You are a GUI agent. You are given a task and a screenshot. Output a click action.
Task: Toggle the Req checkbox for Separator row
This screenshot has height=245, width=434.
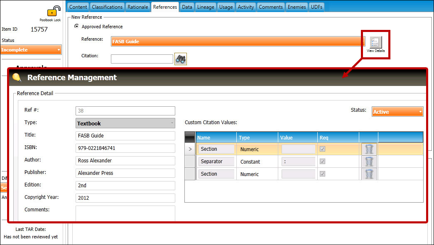[323, 162]
